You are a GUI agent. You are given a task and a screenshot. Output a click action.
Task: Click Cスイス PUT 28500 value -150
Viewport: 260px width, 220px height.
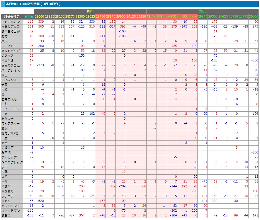pyautogui.click(x=81, y=55)
